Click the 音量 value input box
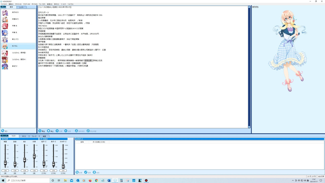The image size is (325, 183). (5, 170)
